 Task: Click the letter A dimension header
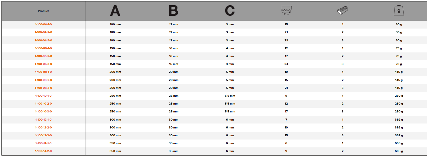(x=115, y=11)
